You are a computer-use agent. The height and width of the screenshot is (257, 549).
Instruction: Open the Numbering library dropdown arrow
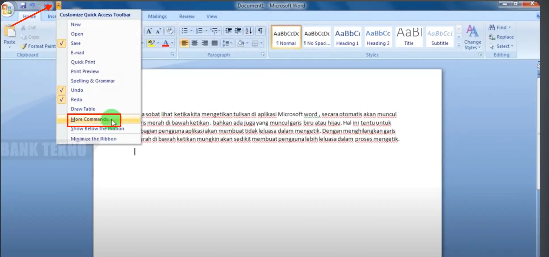point(206,31)
